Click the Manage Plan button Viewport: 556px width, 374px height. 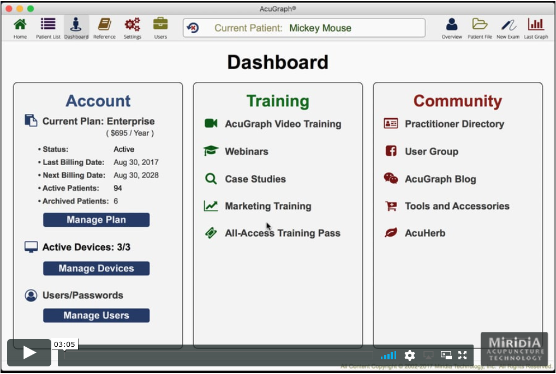pyautogui.click(x=97, y=220)
